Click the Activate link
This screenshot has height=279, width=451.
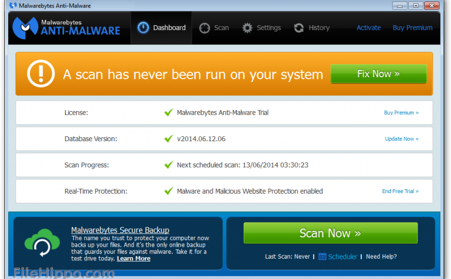click(368, 28)
